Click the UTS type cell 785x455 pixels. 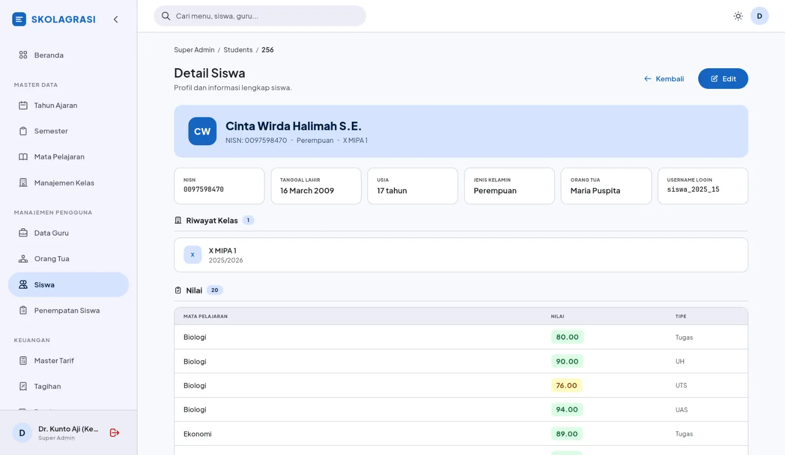click(681, 385)
